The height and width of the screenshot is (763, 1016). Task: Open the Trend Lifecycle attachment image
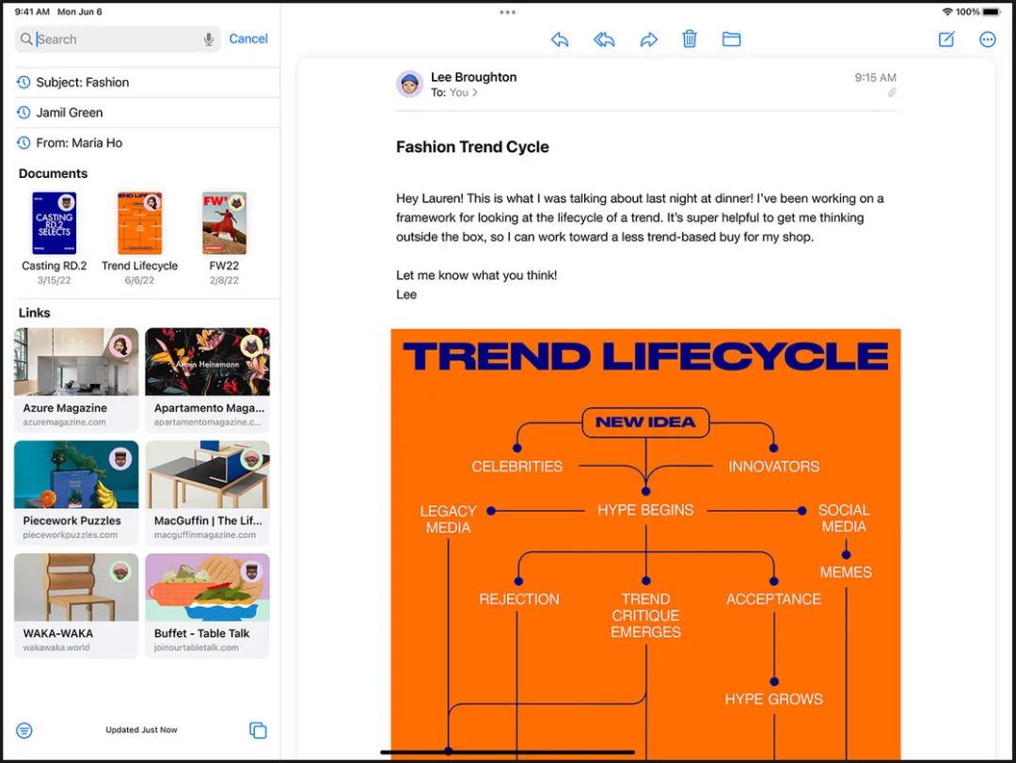pos(645,545)
